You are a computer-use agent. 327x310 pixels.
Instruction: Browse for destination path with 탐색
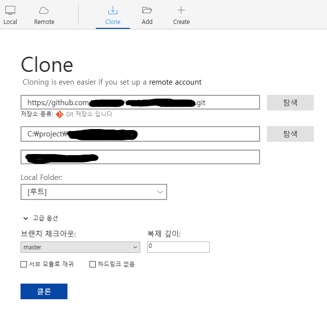click(x=290, y=134)
